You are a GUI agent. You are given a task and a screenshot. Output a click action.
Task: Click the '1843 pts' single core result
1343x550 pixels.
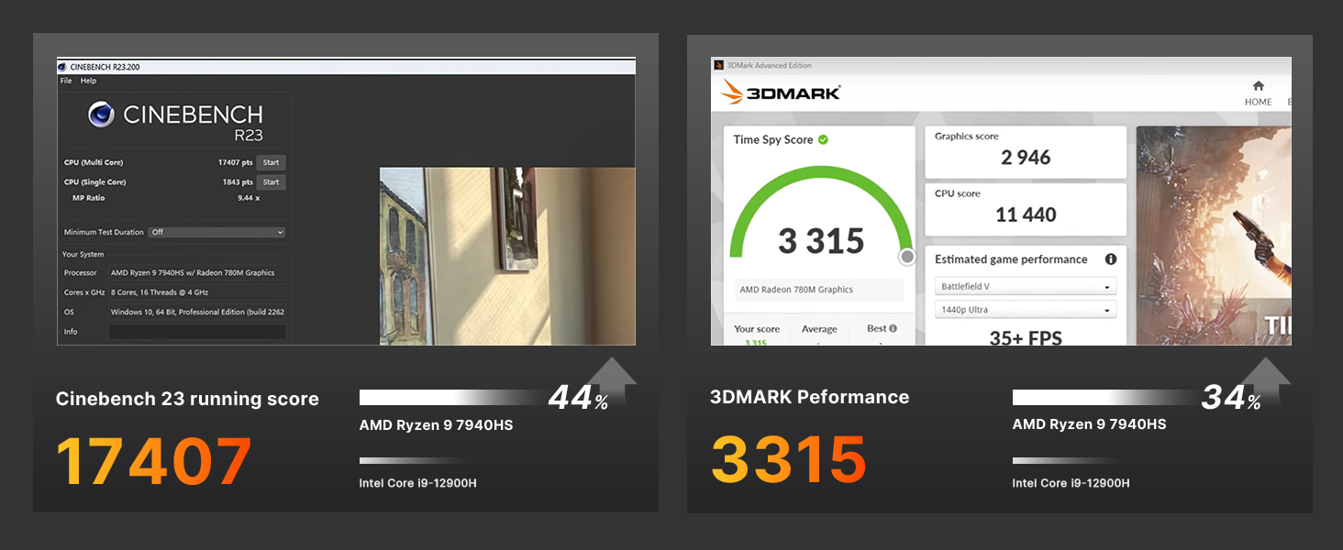(237, 182)
